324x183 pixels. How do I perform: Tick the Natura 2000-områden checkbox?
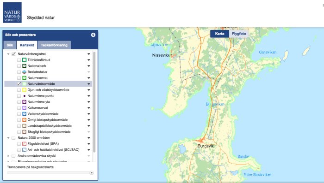[13, 138]
